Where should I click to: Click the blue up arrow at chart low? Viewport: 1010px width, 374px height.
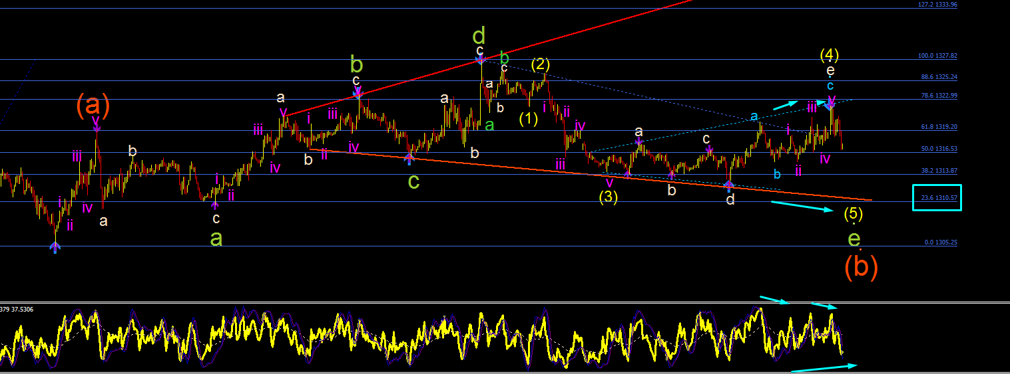(55, 247)
